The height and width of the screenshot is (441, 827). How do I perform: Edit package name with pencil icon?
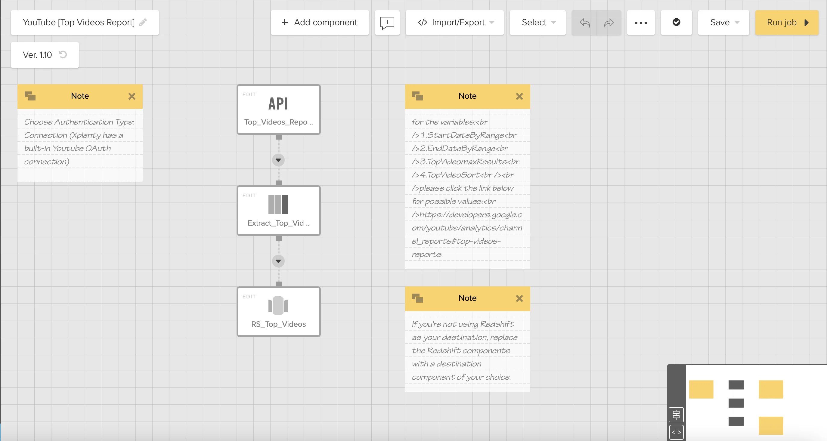click(143, 22)
